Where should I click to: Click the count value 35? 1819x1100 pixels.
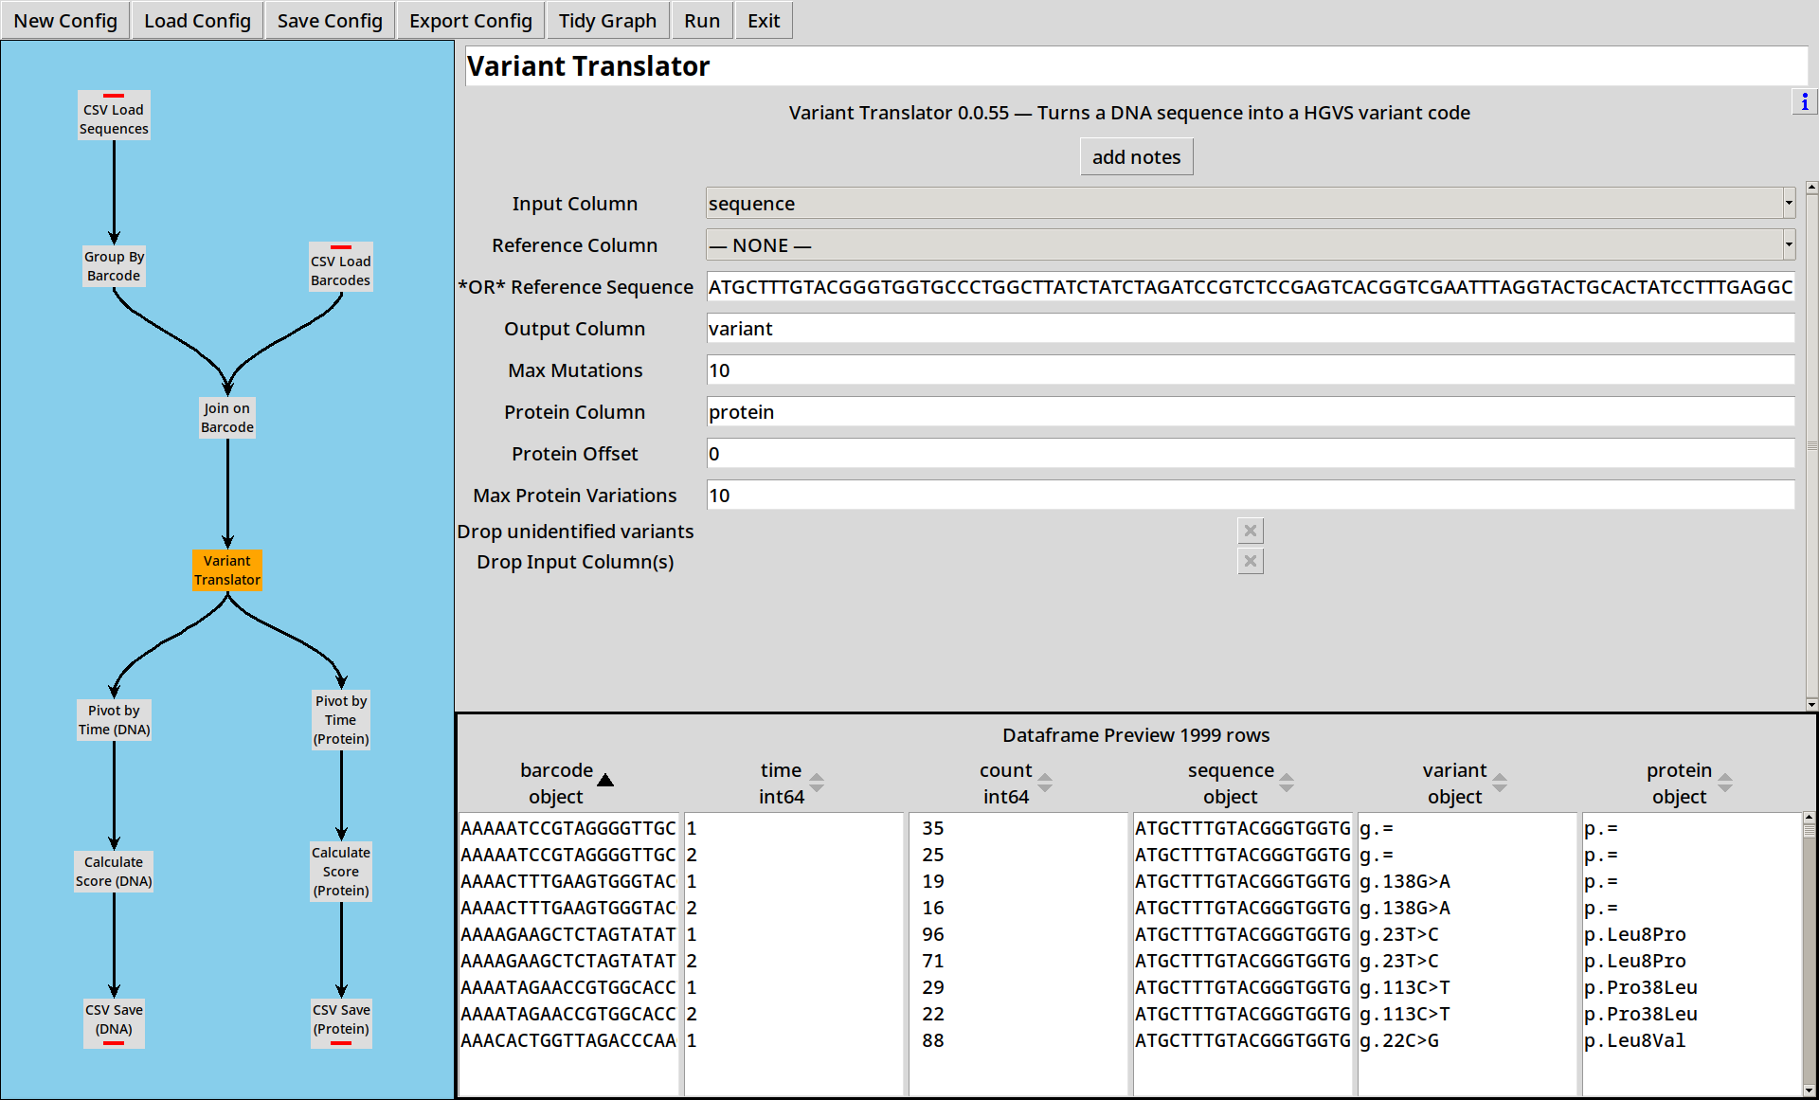click(x=933, y=828)
